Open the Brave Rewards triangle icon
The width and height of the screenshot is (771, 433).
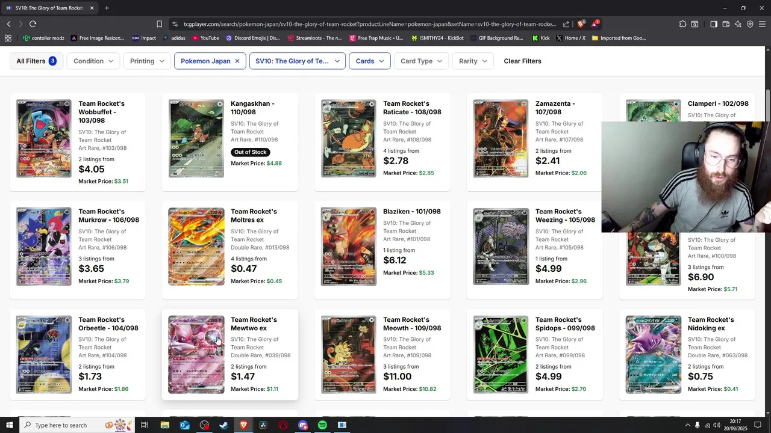pos(595,24)
